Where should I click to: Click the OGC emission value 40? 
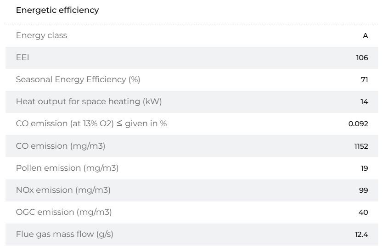tap(363, 213)
